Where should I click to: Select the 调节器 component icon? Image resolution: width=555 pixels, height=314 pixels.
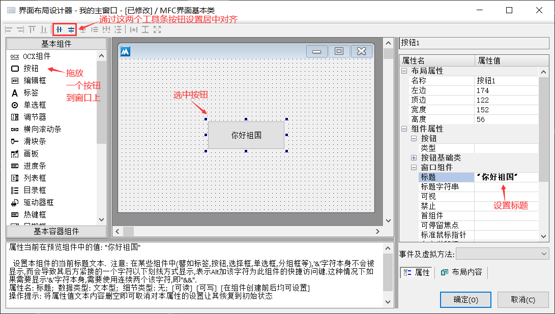(x=15, y=117)
